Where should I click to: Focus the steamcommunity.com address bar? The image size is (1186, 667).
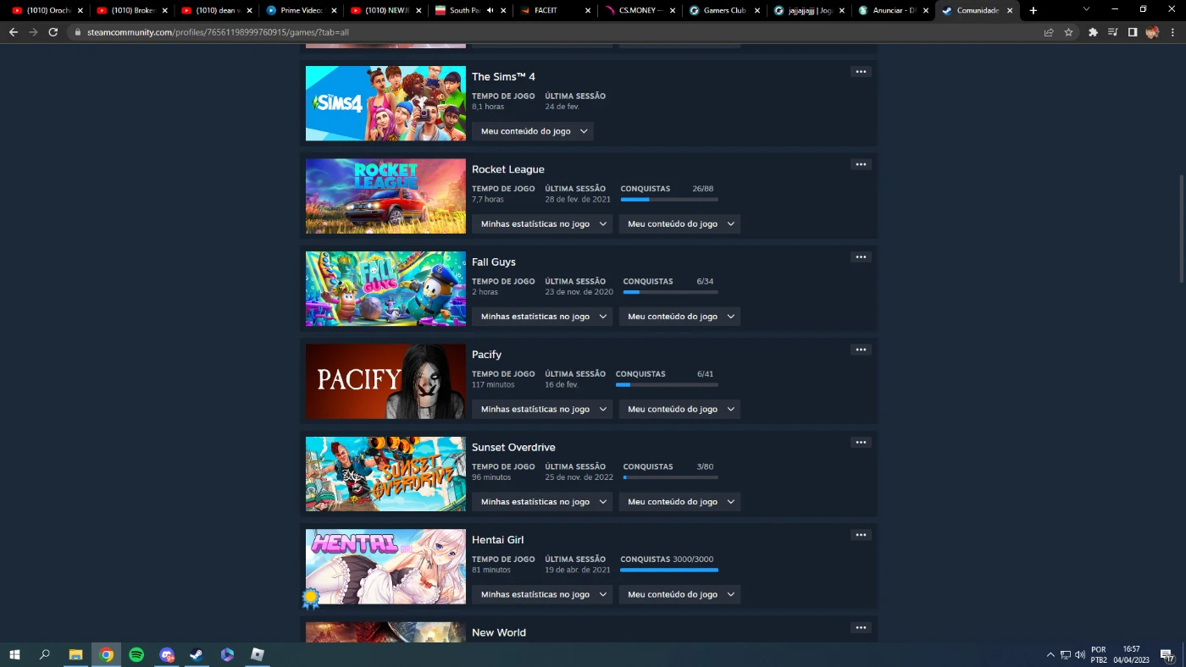coord(551,32)
